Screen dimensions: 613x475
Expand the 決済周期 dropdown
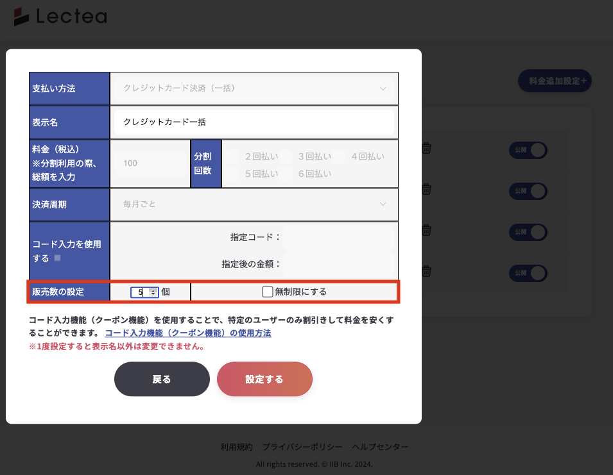pos(254,204)
